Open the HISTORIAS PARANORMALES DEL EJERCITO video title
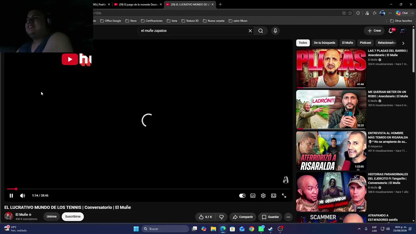 point(388,179)
